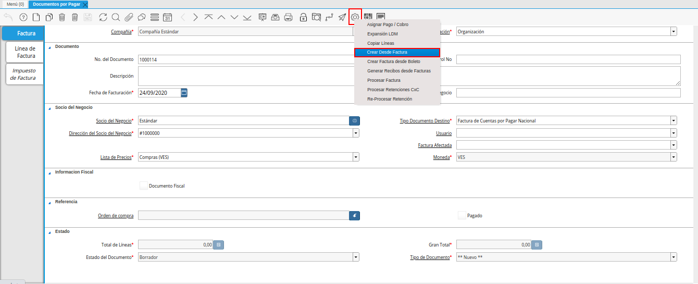Open the zoom across folder-search icon

(316, 17)
